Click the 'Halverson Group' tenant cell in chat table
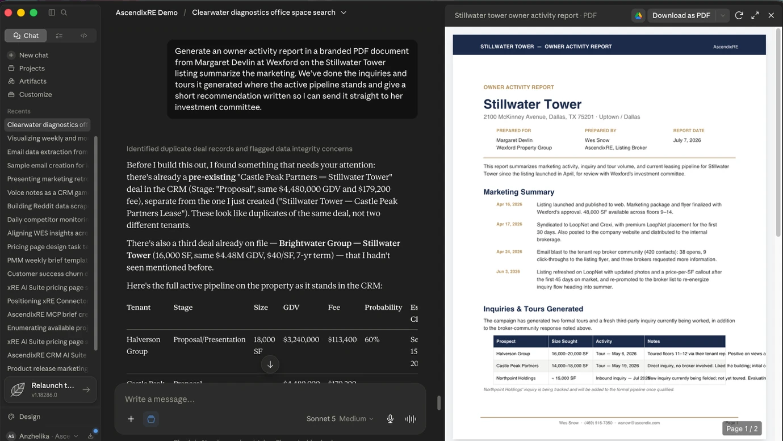 coord(143,345)
